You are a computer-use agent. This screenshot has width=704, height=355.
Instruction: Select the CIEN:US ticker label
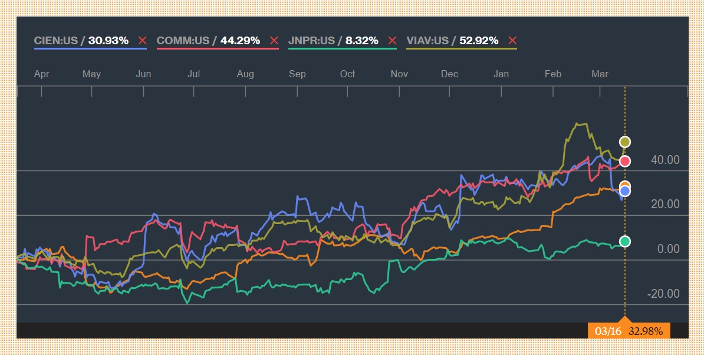(x=57, y=41)
